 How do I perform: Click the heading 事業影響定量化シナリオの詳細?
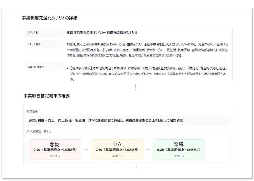[50, 18]
